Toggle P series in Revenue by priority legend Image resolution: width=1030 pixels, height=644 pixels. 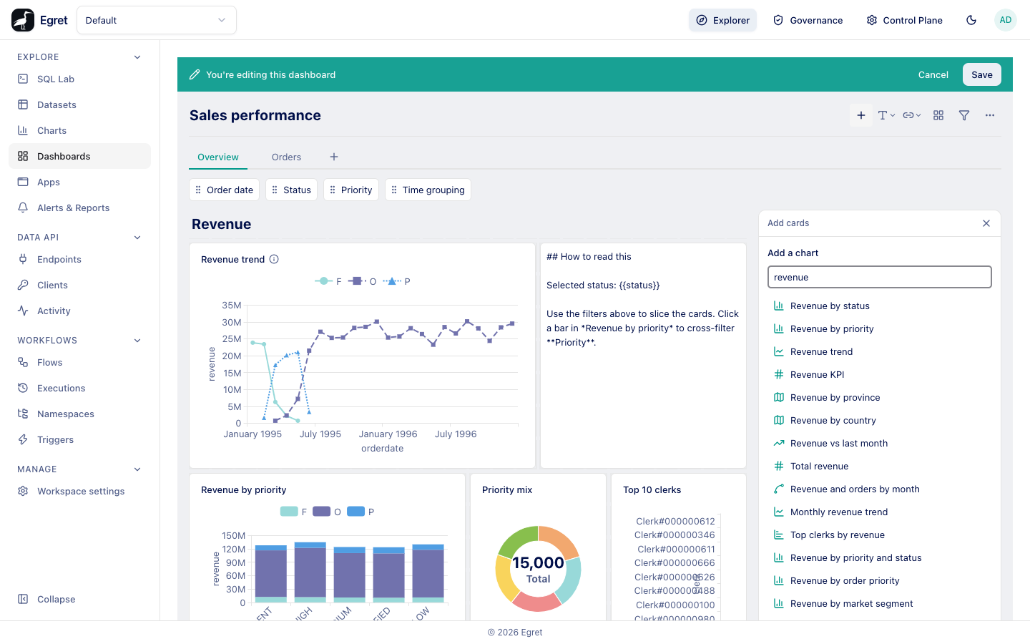[x=360, y=512]
